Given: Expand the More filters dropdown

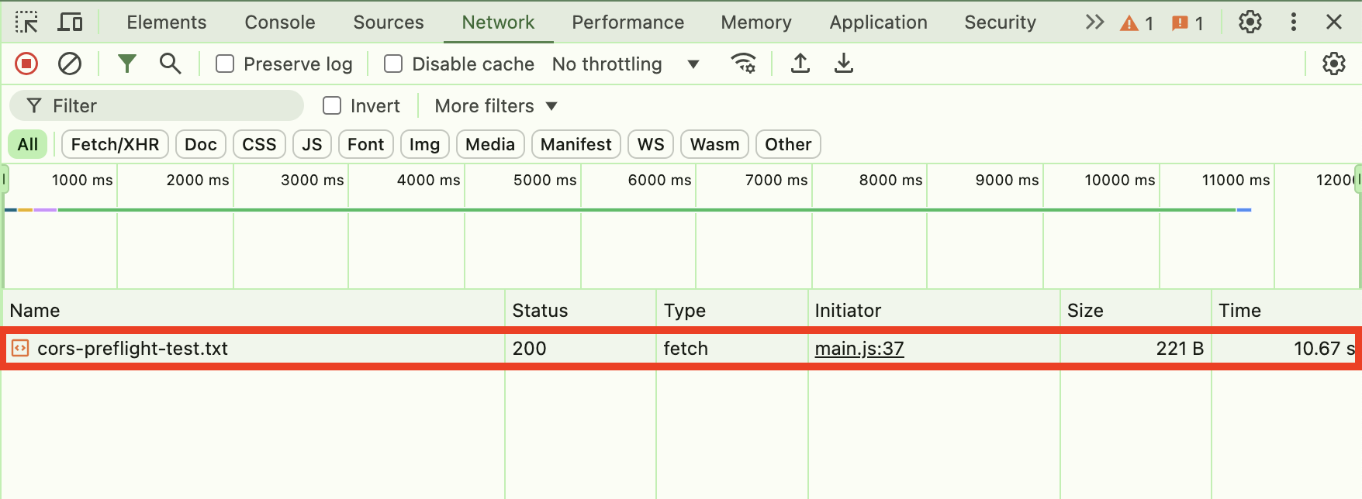Looking at the screenshot, I should click(x=496, y=106).
